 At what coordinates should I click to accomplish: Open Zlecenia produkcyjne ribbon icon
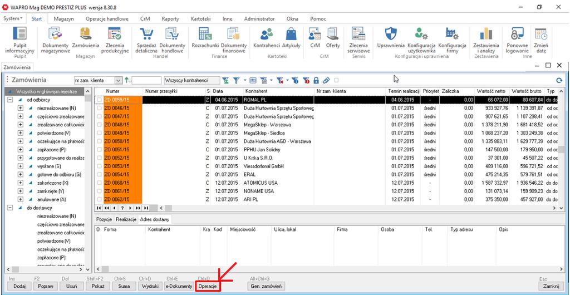(x=115, y=40)
